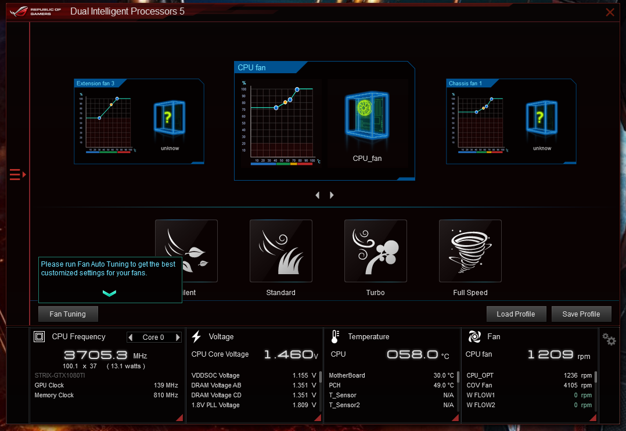Screen dimensions: 626x431
Task: Click the Save Profile button
Action: pyautogui.click(x=581, y=314)
